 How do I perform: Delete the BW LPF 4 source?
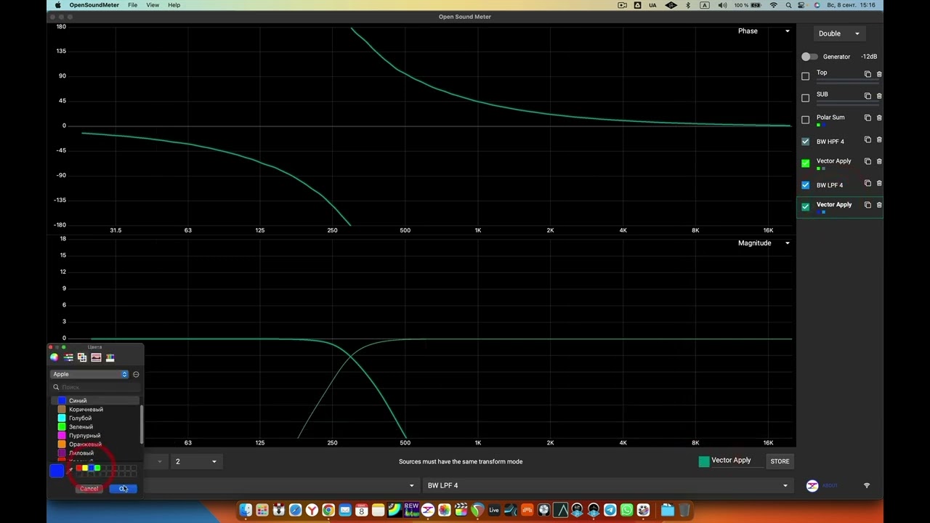coord(879,183)
